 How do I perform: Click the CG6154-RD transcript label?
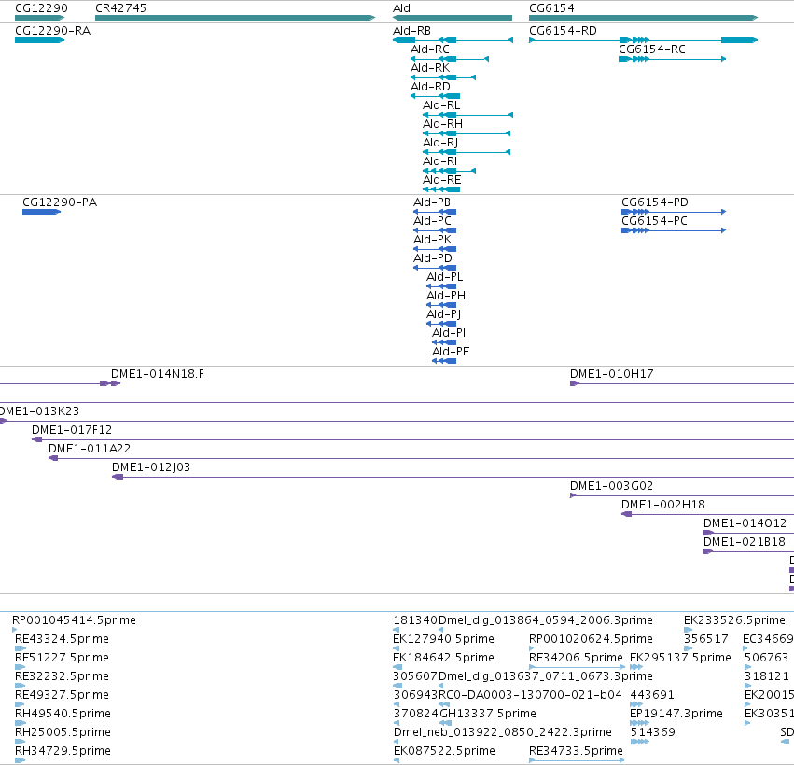pos(563,31)
